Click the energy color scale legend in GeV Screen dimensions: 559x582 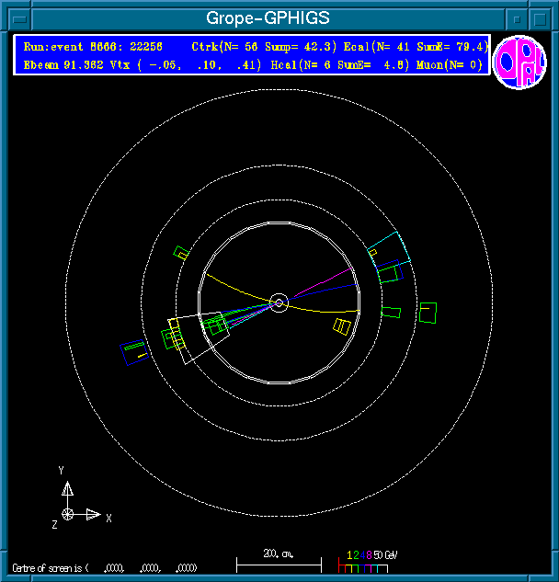coord(367,561)
